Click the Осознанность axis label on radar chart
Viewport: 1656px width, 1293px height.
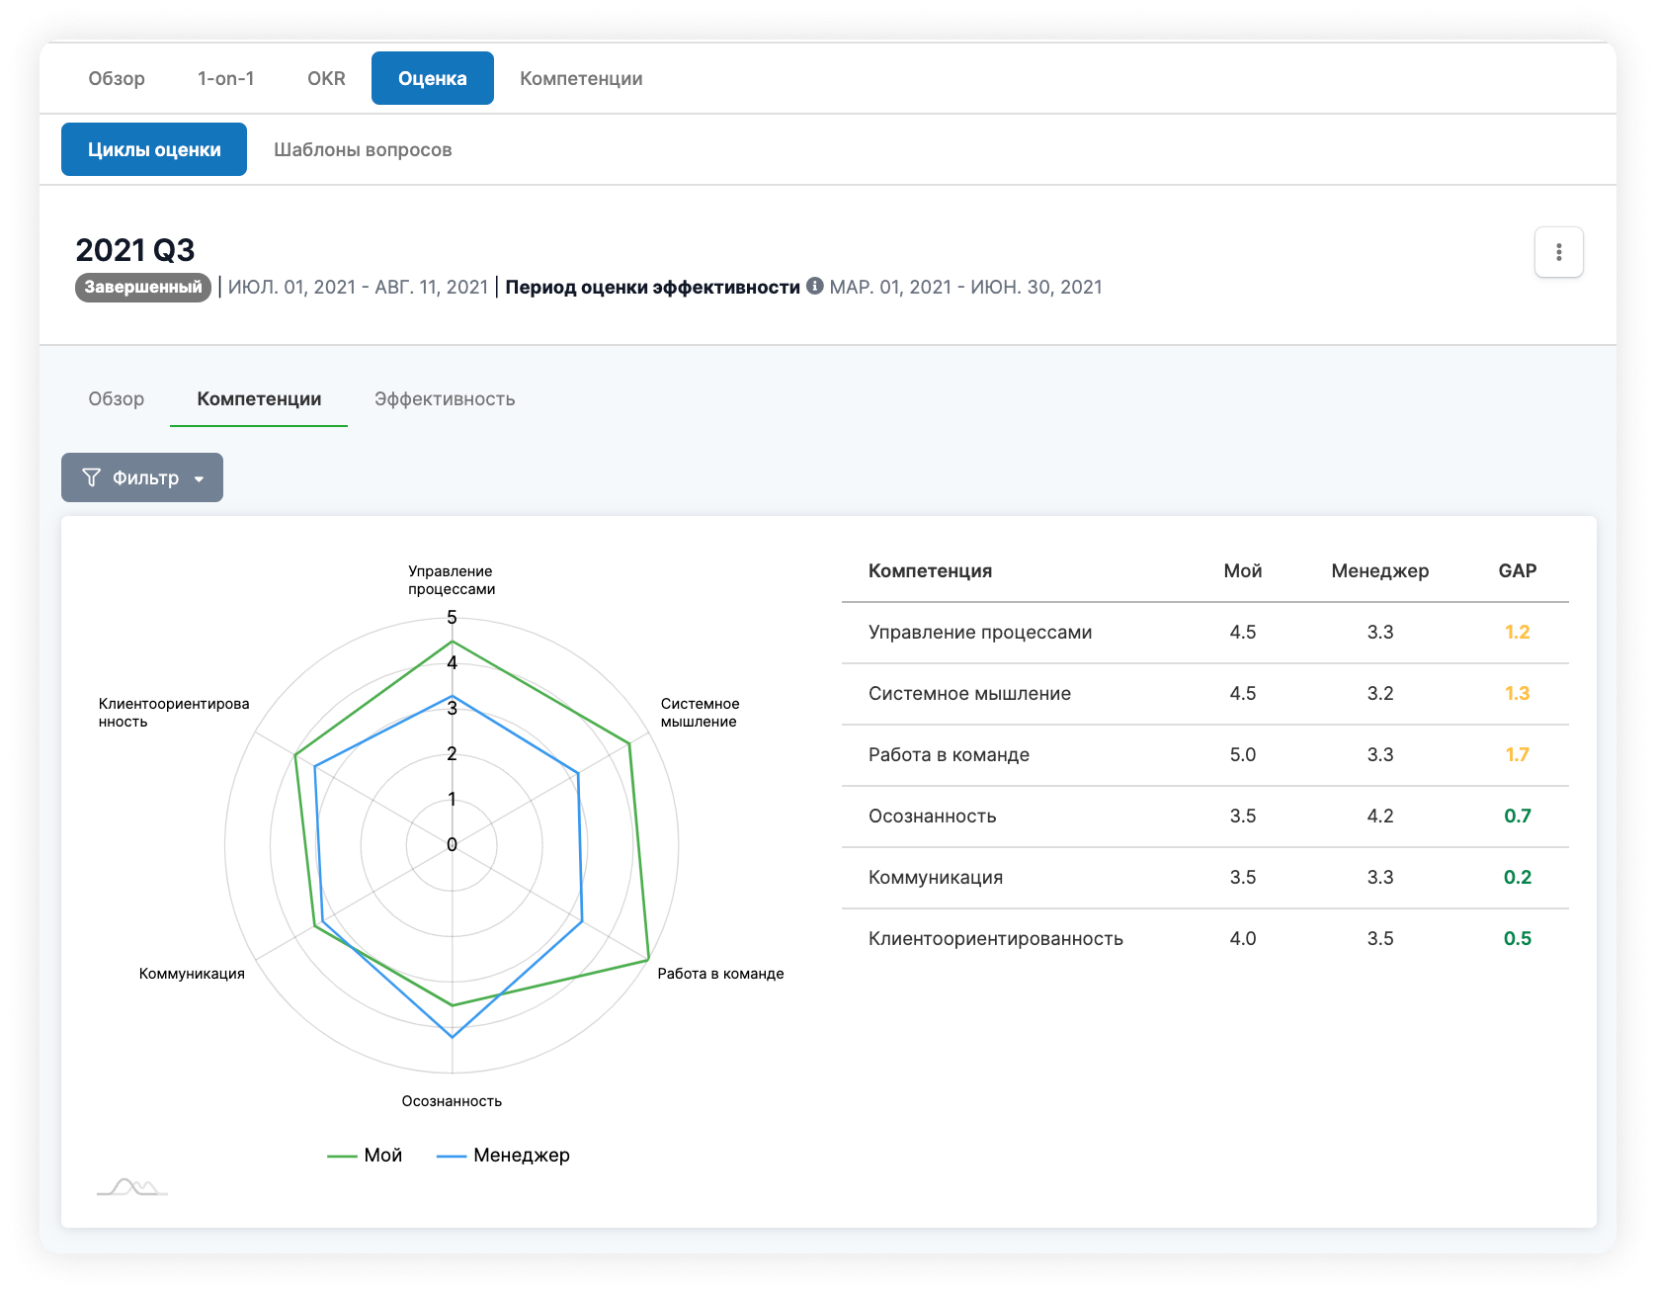point(452,1100)
